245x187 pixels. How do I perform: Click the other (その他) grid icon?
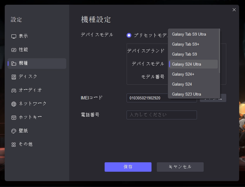(x=14, y=145)
